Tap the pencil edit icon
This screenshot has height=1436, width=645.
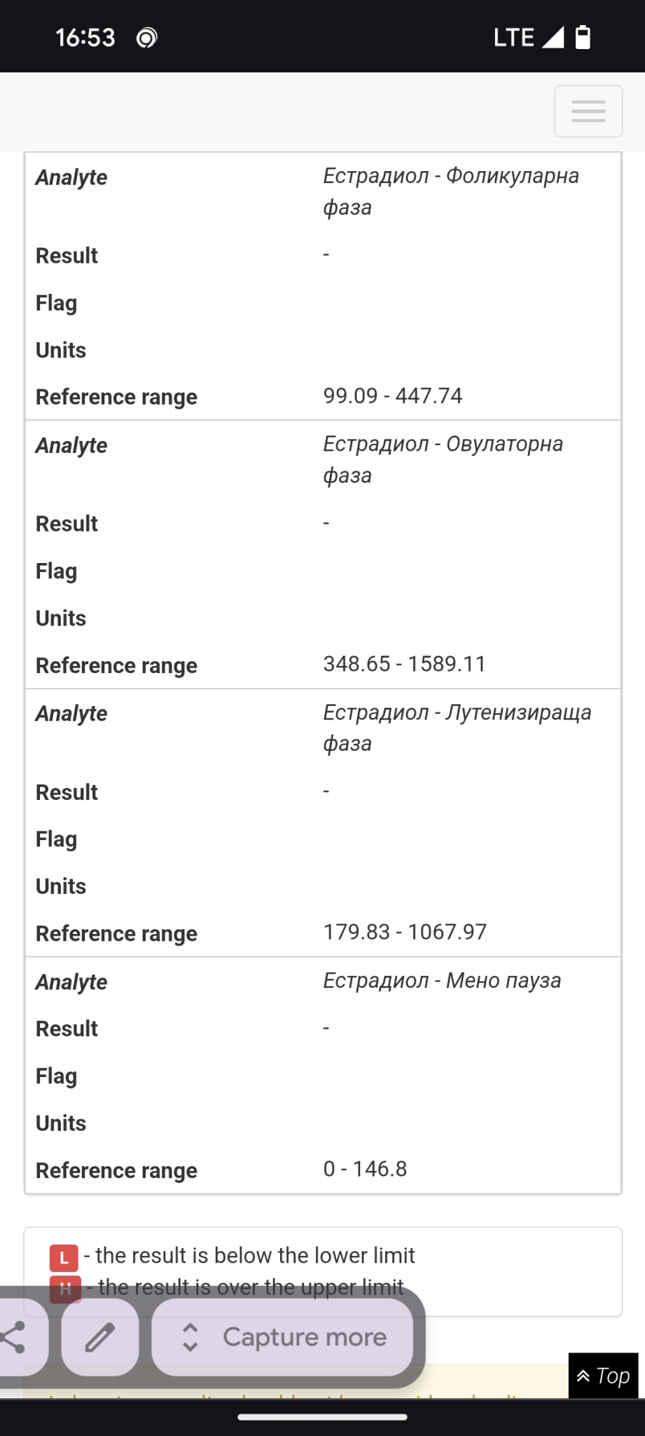coord(100,1337)
